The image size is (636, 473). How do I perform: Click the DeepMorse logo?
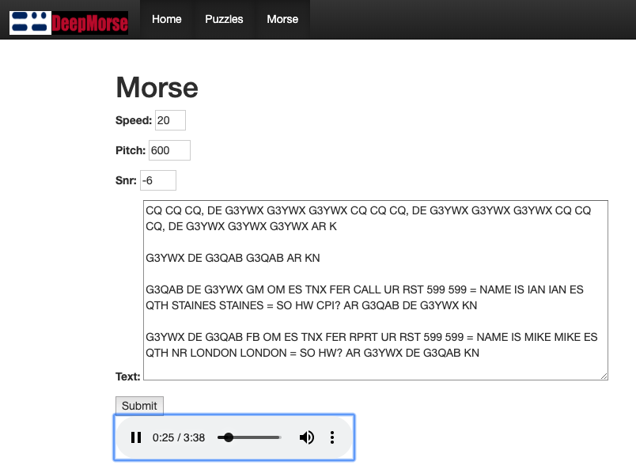pos(69,23)
